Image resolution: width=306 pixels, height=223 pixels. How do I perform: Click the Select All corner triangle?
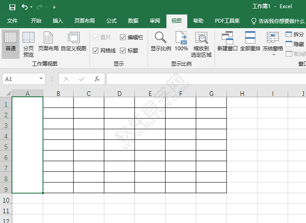tap(8, 93)
